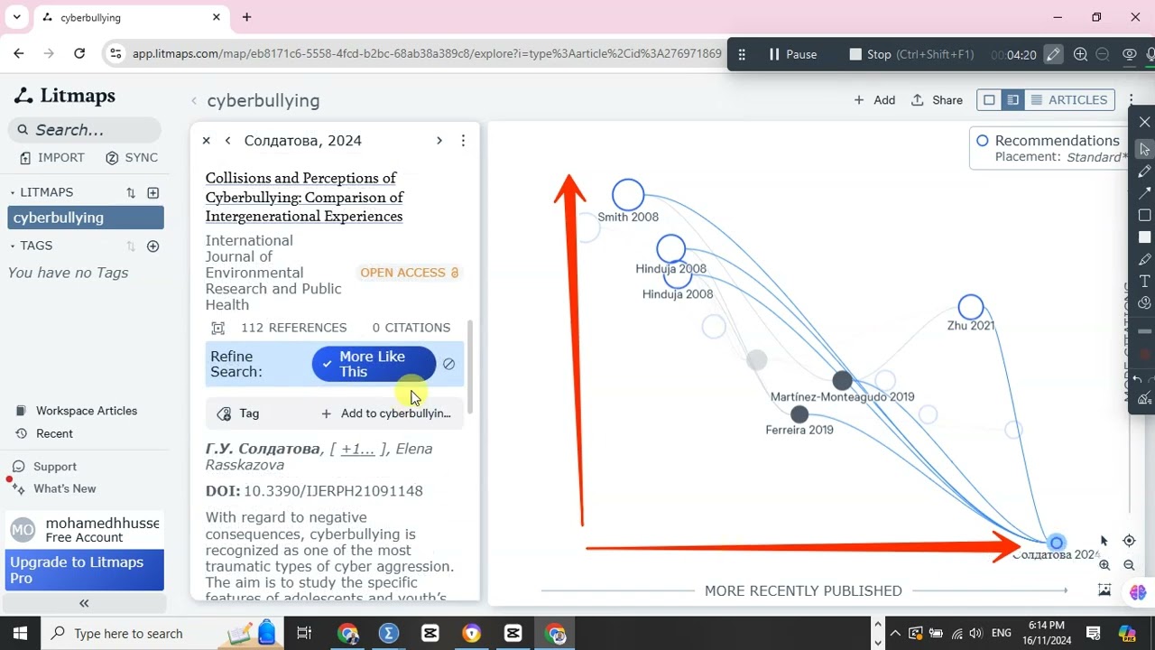Open article panel three-dot menu
The width and height of the screenshot is (1155, 650).
tap(463, 141)
